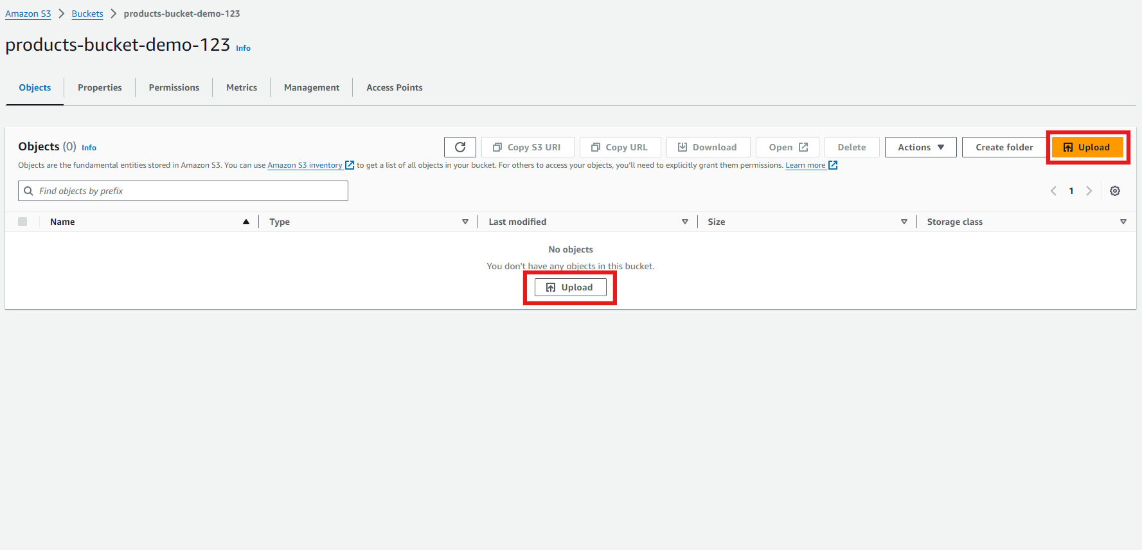This screenshot has height=550, width=1142.
Task: Refresh the objects list
Action: point(460,147)
